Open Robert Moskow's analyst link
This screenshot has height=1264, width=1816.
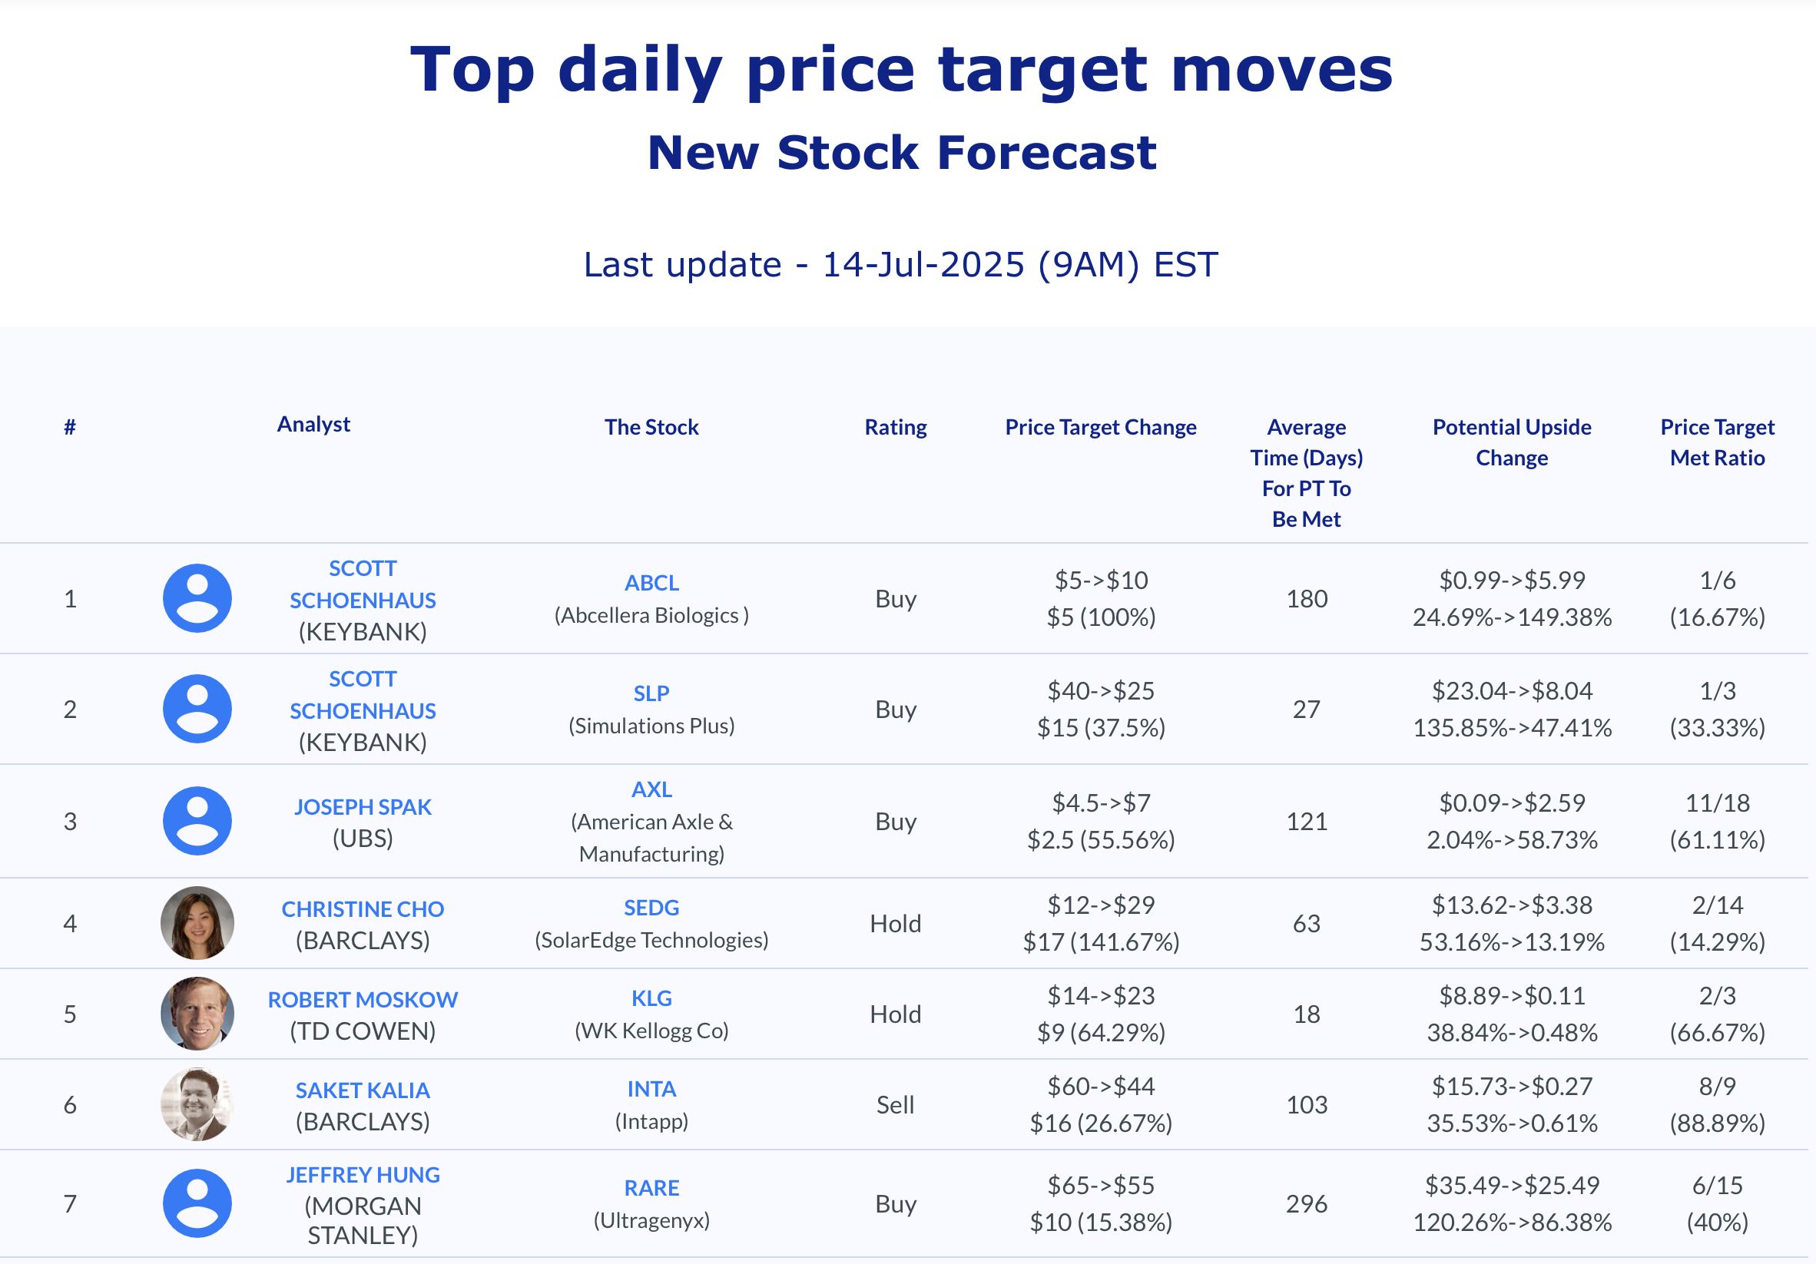[x=363, y=1001]
